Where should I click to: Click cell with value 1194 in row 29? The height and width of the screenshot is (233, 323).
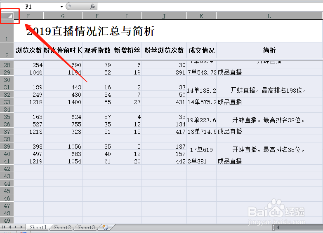[x=63, y=72]
